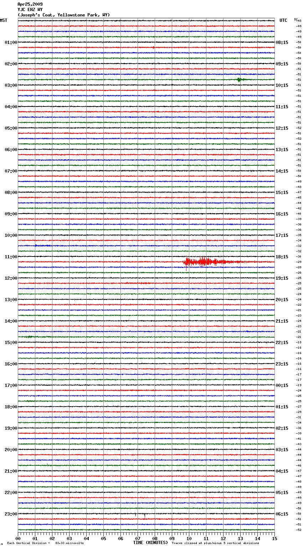Select the 15:00 MST time label
Screen dimensions: 303x548
[x=11, y=343]
